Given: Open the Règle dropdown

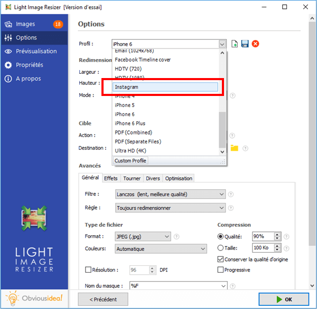Looking at the screenshot, I should 170,208.
